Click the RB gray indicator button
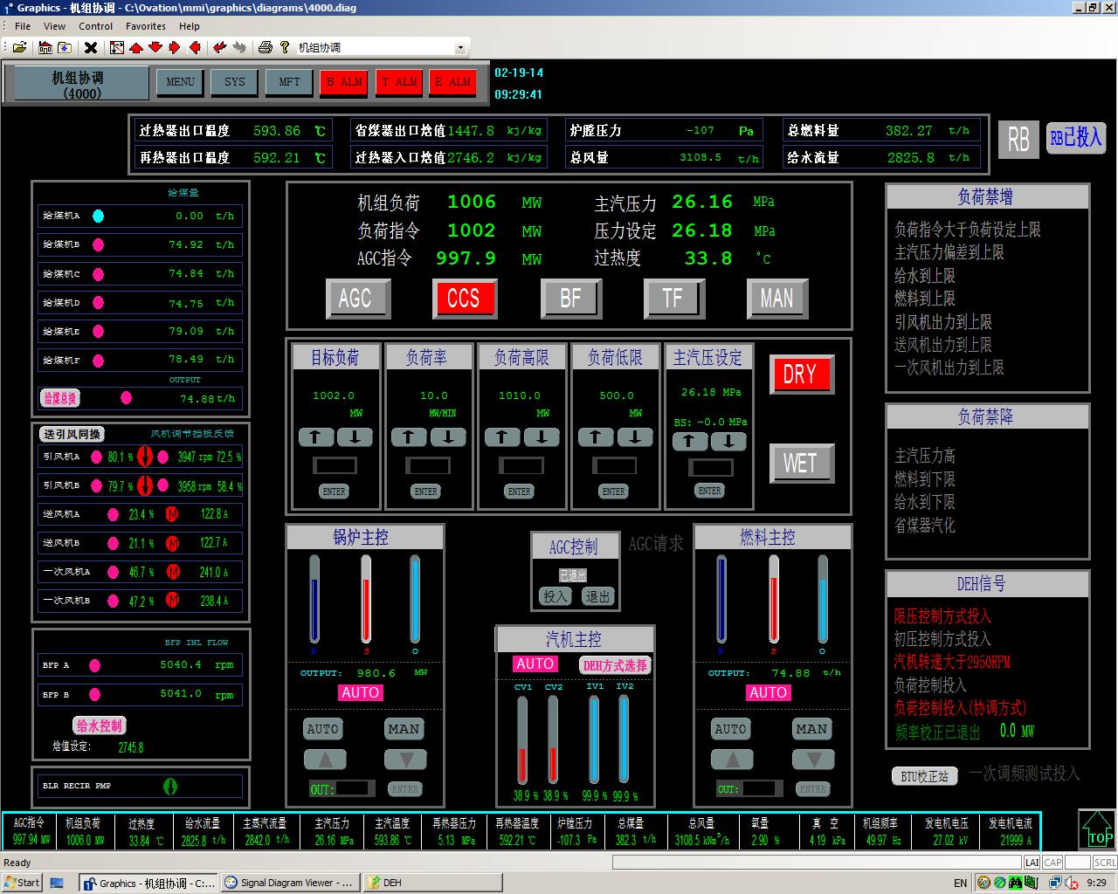 1018,140
